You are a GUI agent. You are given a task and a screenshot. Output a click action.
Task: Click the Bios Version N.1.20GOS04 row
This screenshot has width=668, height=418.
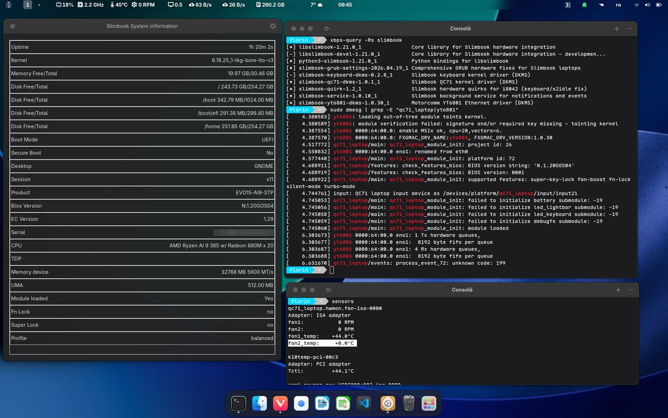[x=142, y=206]
